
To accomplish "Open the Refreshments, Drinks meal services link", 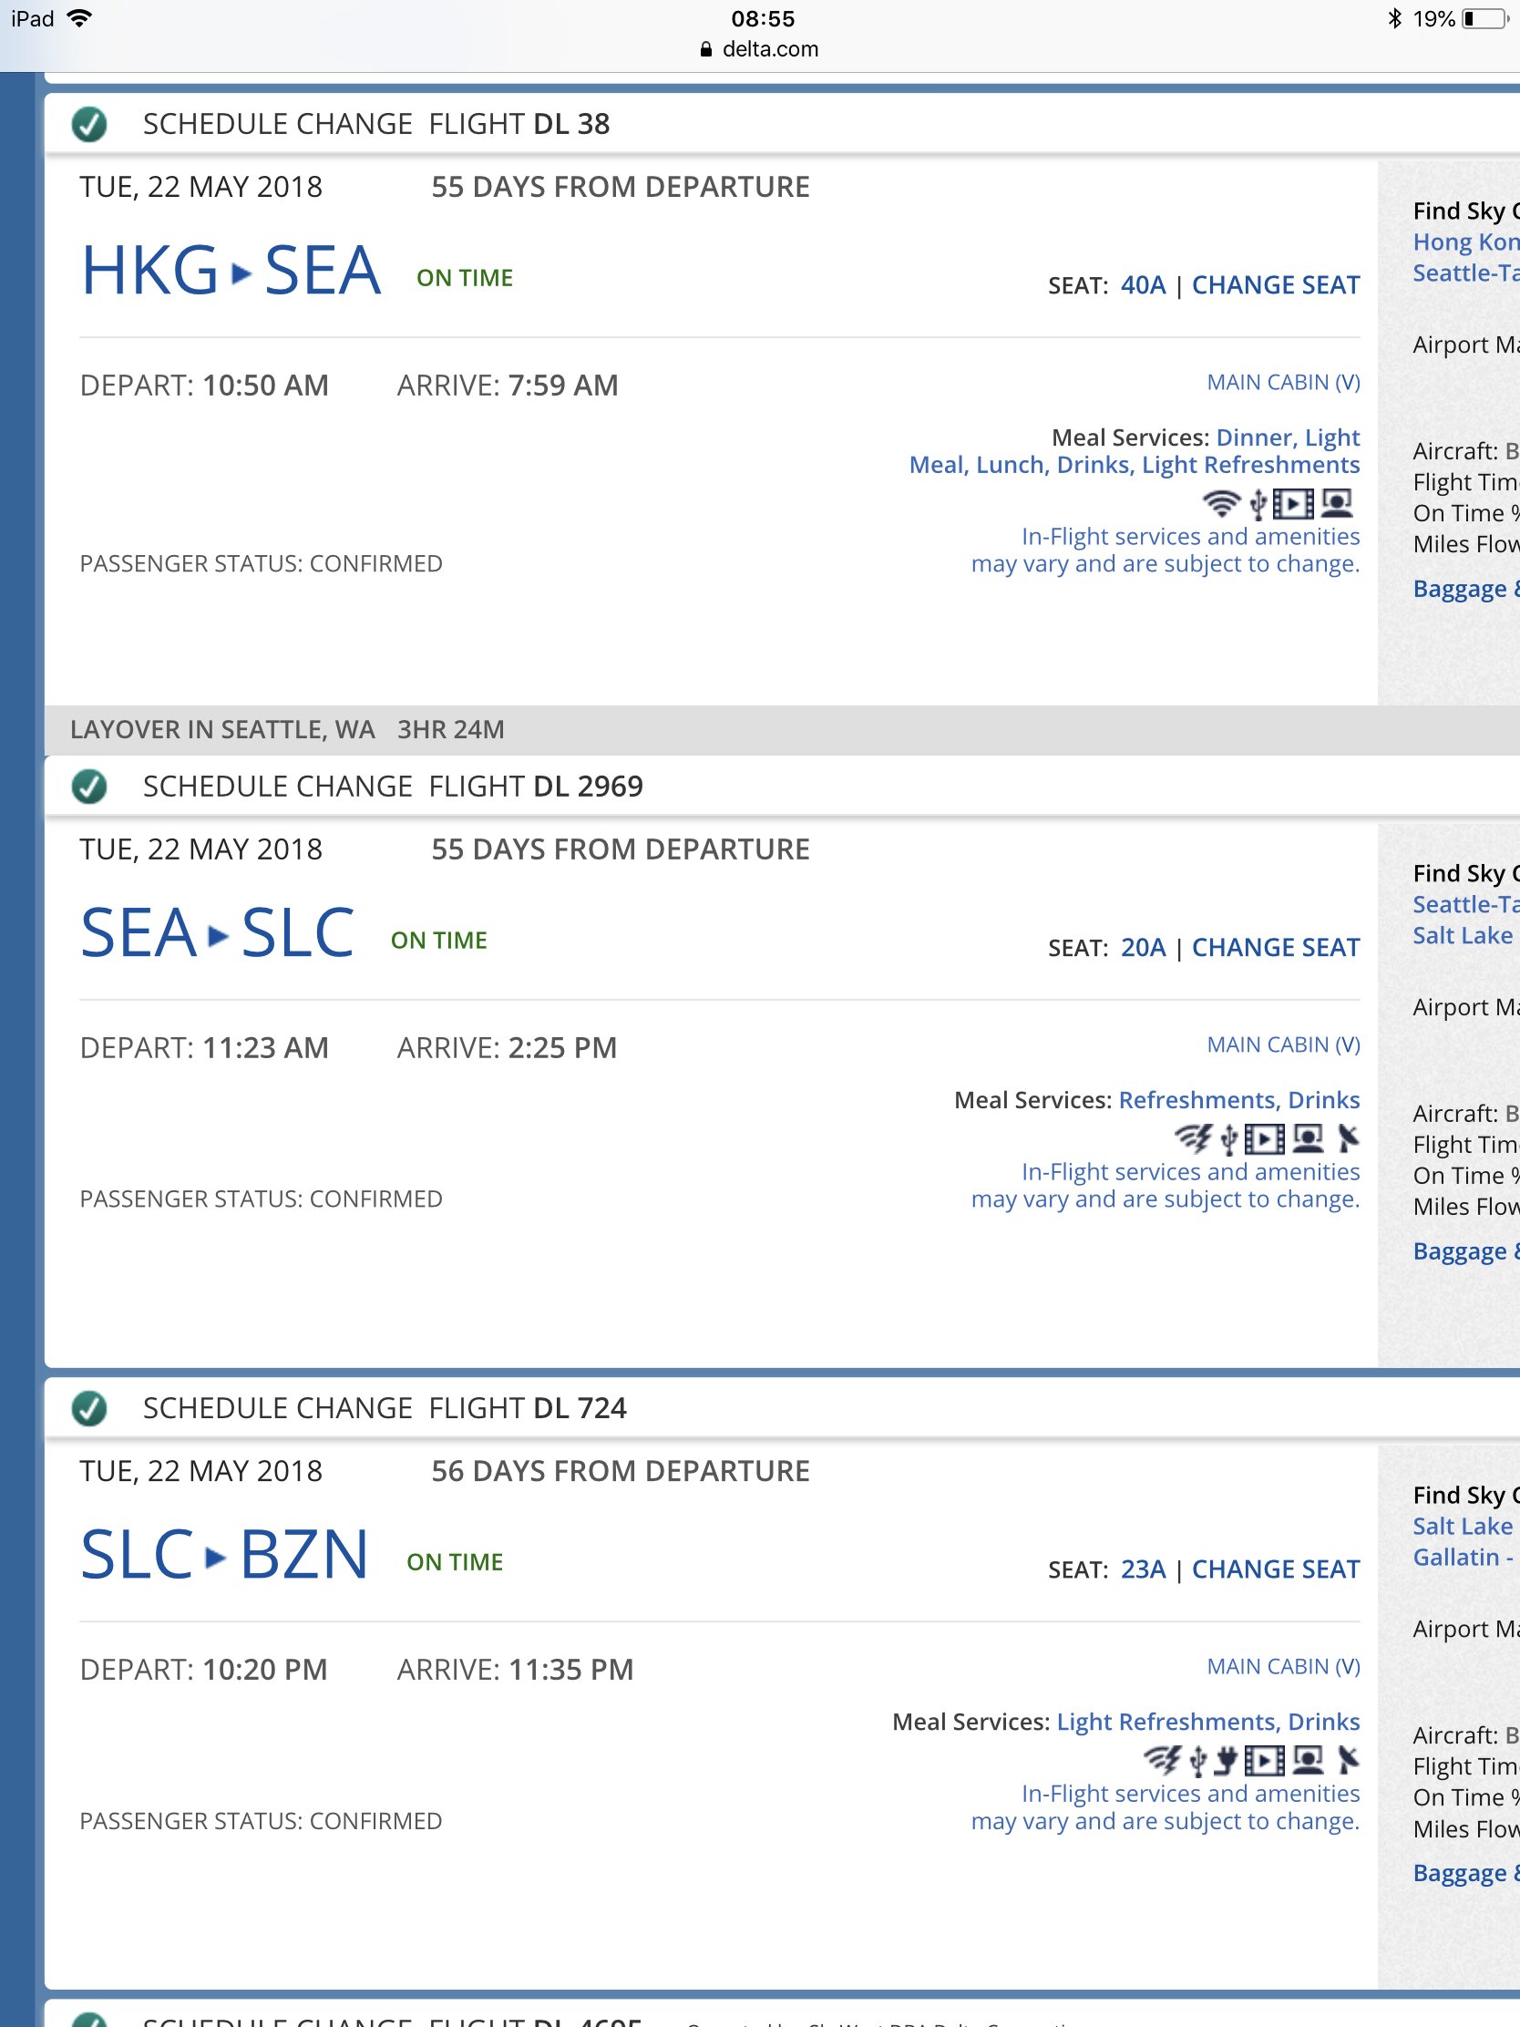I will (1238, 1100).
